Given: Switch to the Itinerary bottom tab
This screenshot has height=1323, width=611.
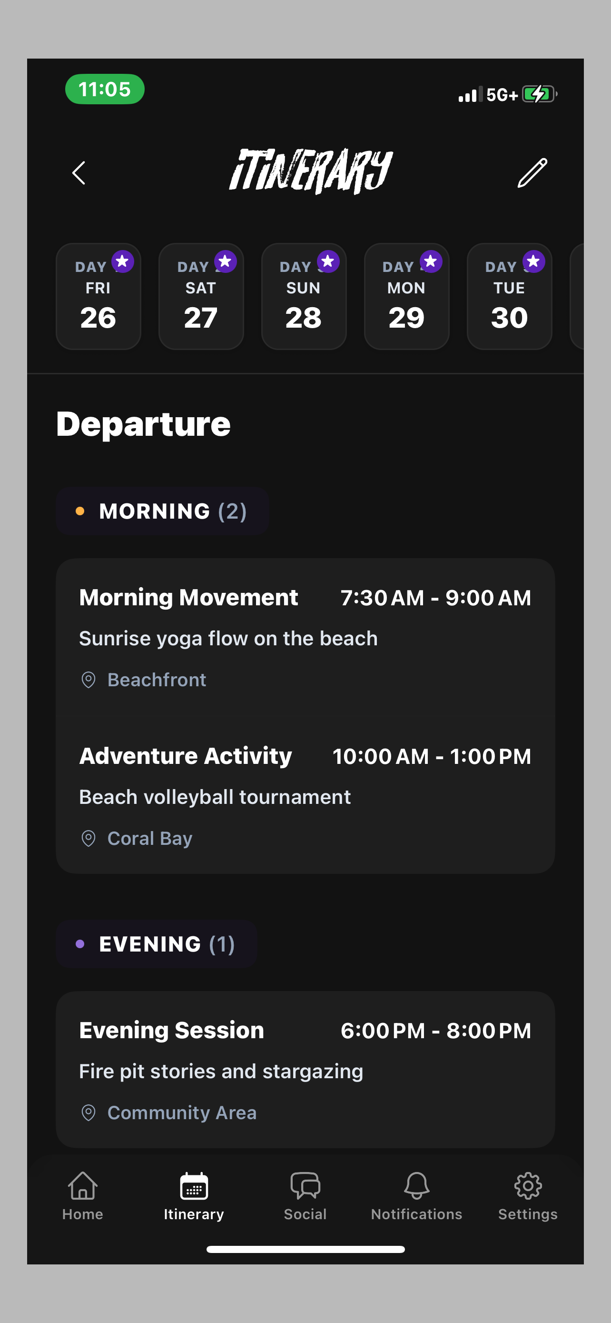Looking at the screenshot, I should 194,1196.
